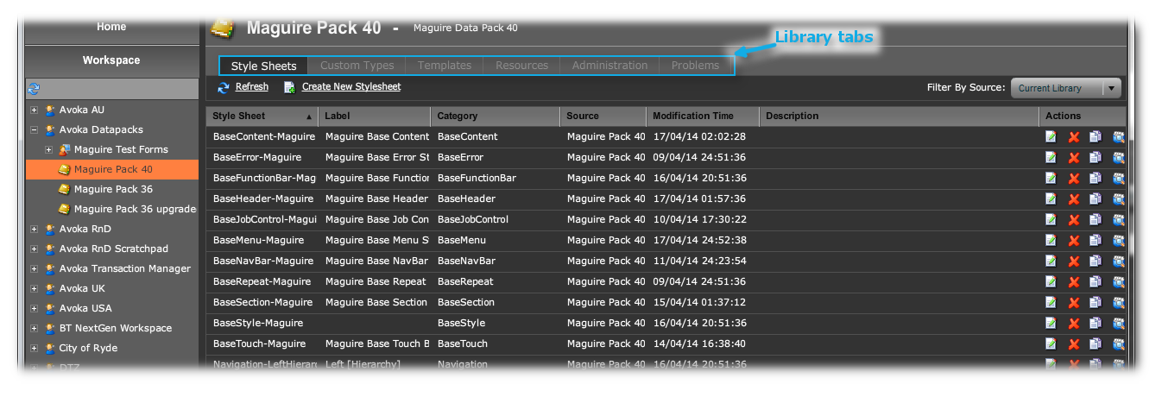Delete the BaseError-Maguire stylesheet
Image resolution: width=1162 pixels, height=397 pixels.
pos(1074,157)
